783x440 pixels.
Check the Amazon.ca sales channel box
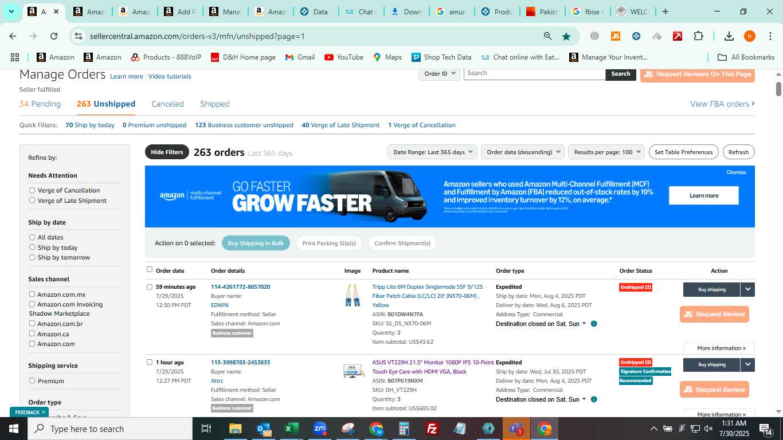click(32, 333)
